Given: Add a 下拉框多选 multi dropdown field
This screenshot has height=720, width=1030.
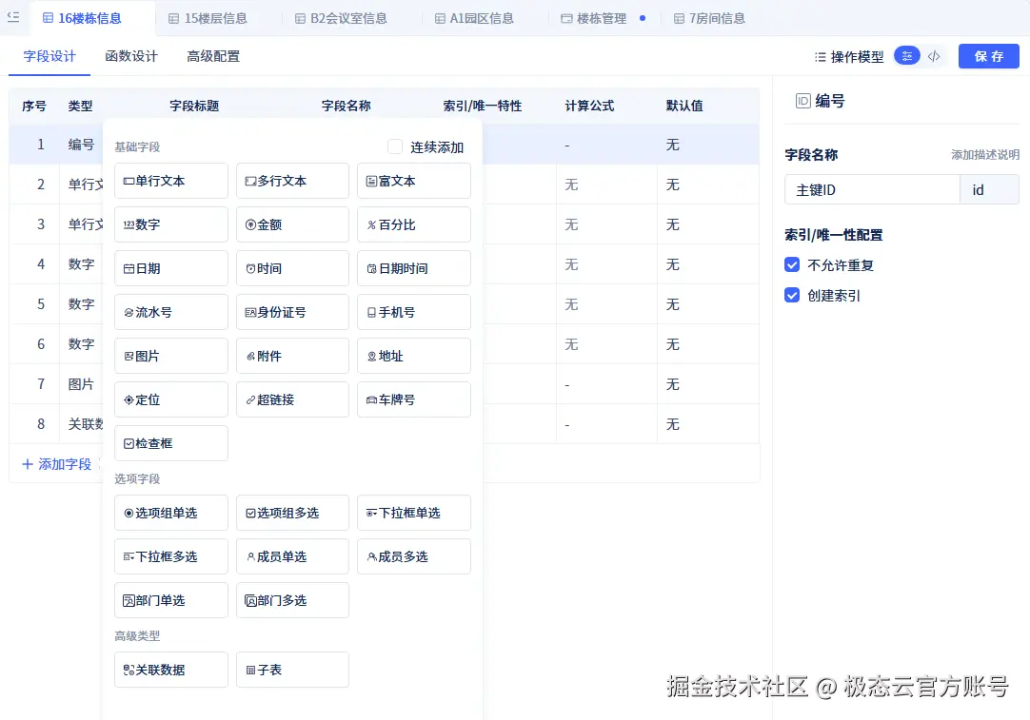Looking at the screenshot, I should (170, 556).
